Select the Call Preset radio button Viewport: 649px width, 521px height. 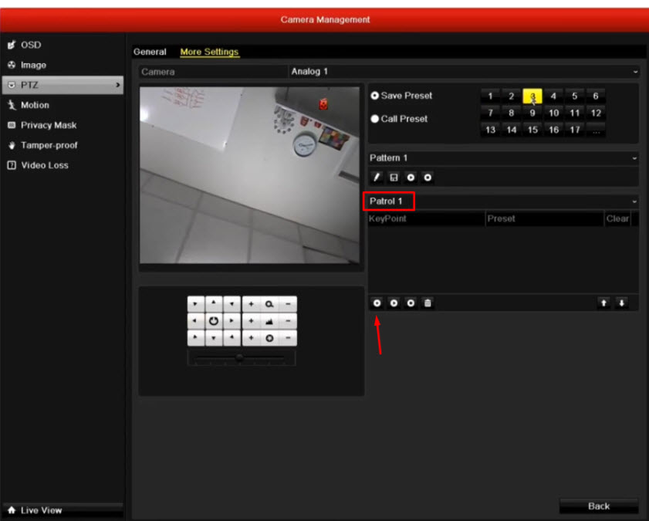[375, 119]
